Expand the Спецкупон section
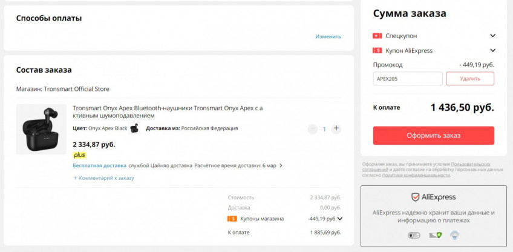513x252 pixels. click(x=492, y=36)
